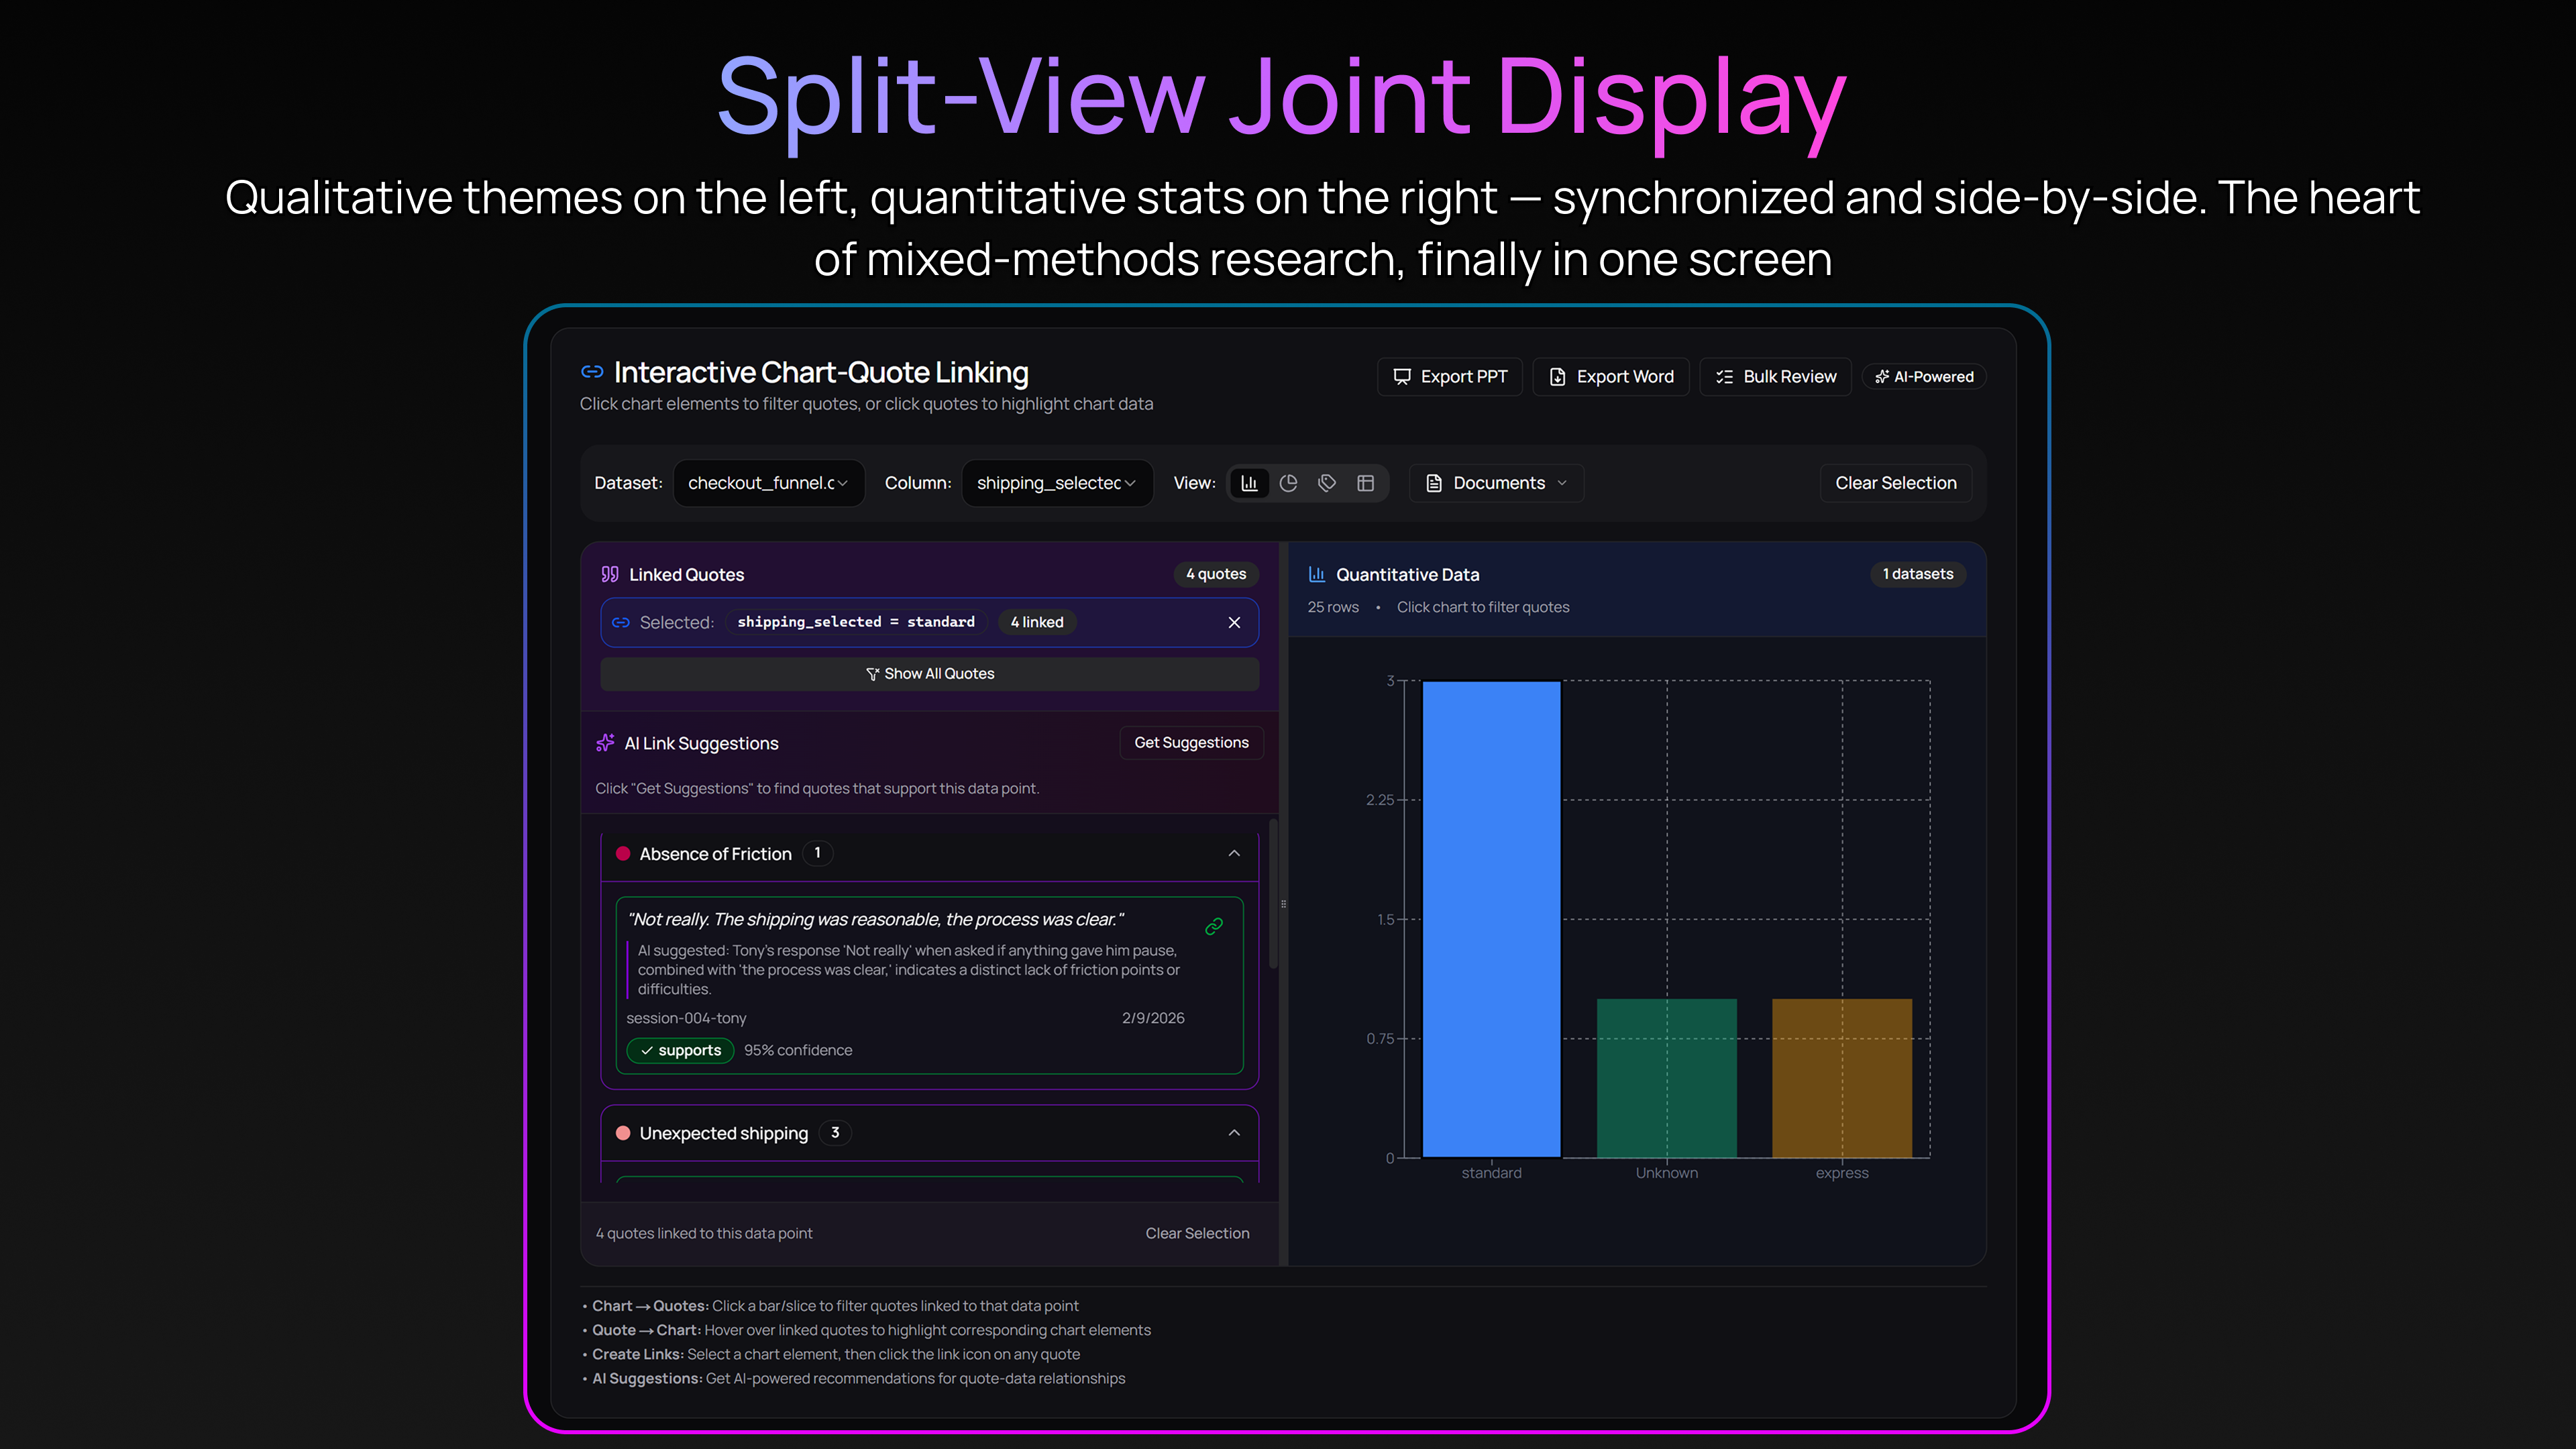Select the tags view icon
The width and height of the screenshot is (2576, 1449).
[1327, 483]
